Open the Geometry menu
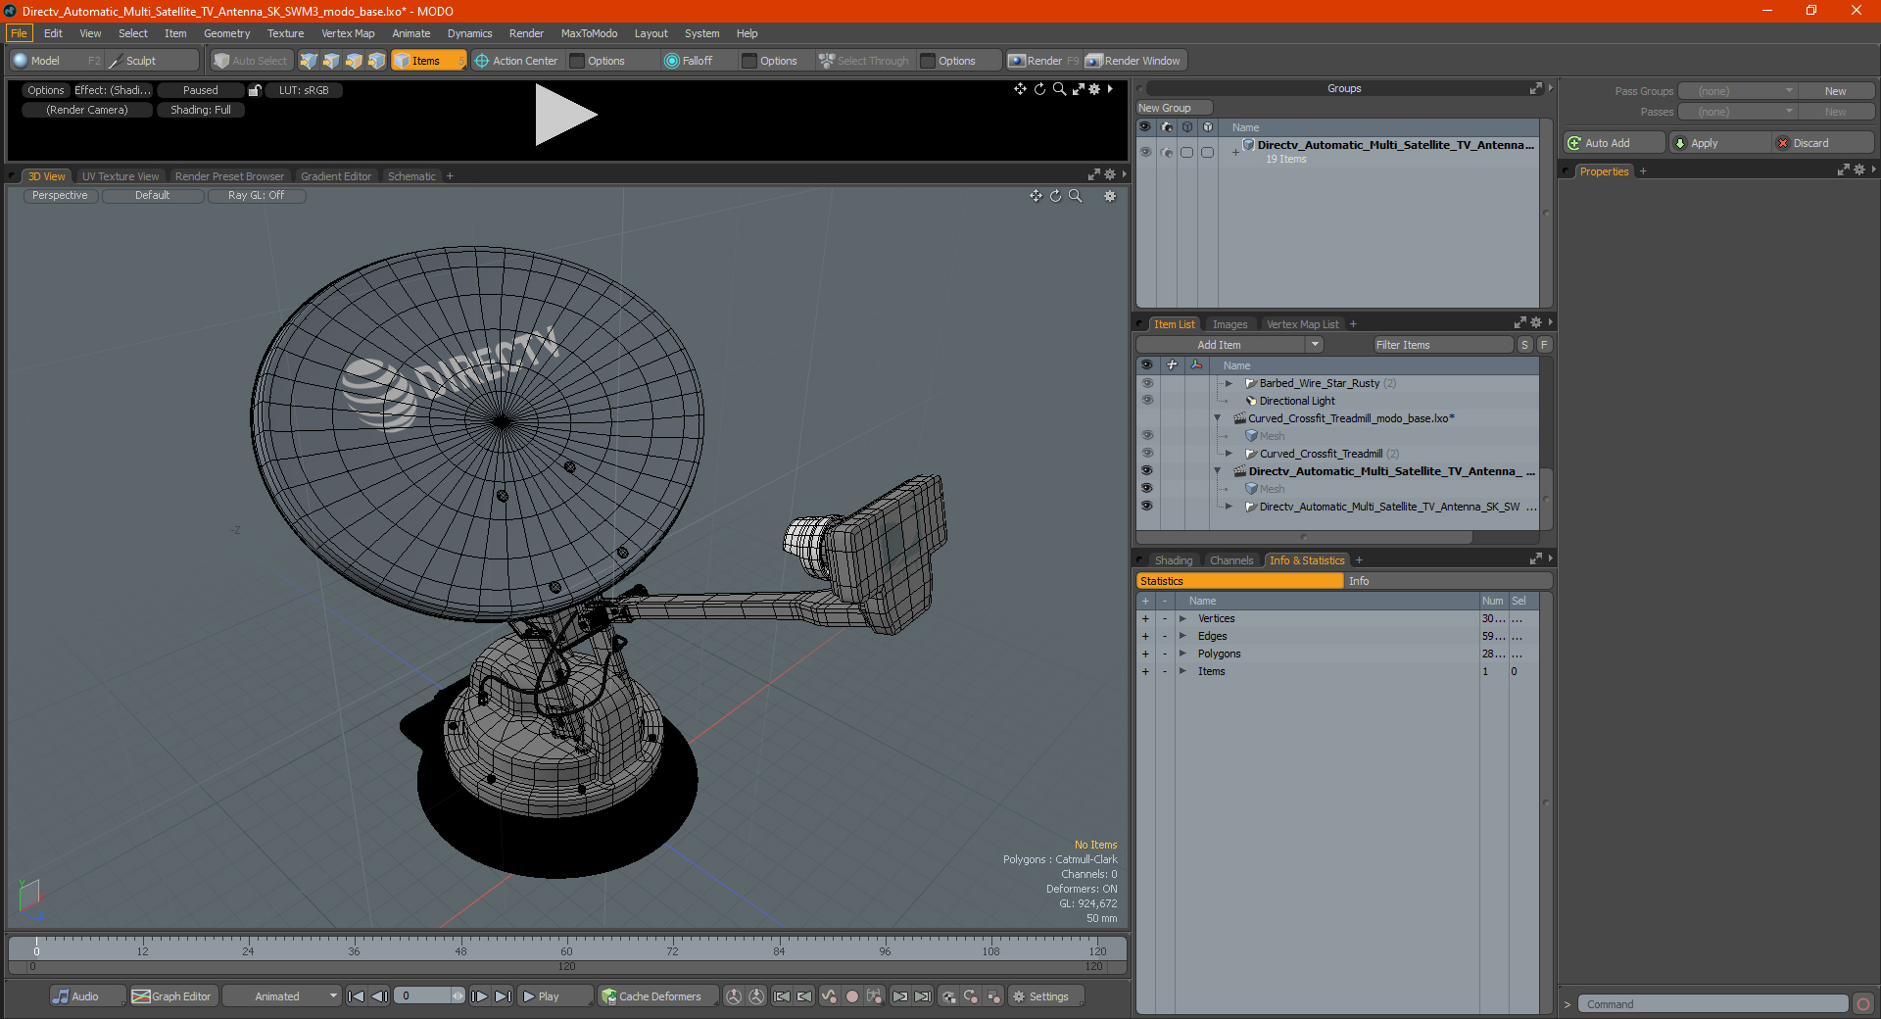This screenshot has height=1019, width=1881. pos(226,33)
